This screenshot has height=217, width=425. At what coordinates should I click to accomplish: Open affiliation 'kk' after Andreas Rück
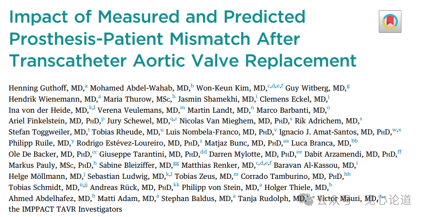pos(177,185)
